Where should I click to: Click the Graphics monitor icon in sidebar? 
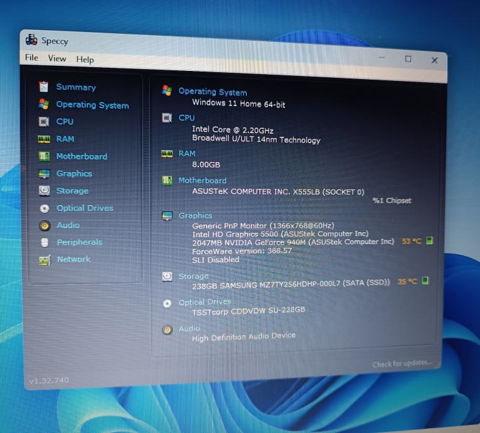[x=44, y=174]
